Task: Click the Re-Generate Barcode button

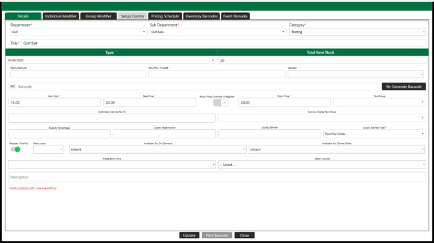Action: [x=404, y=87]
